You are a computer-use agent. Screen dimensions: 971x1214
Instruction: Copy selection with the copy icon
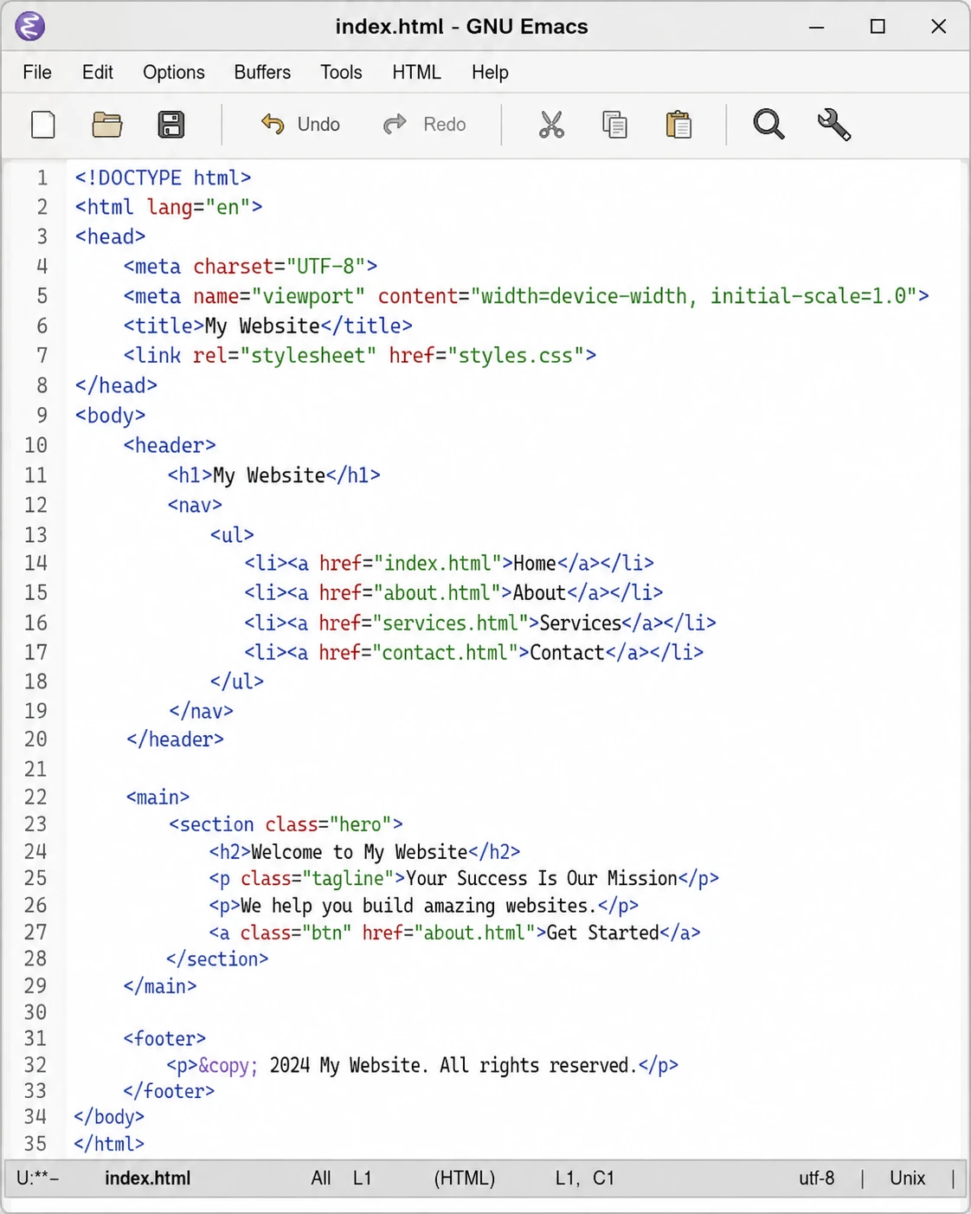(x=614, y=125)
